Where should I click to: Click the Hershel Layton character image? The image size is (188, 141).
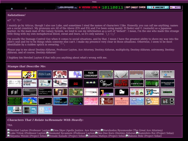tap(29, 130)
